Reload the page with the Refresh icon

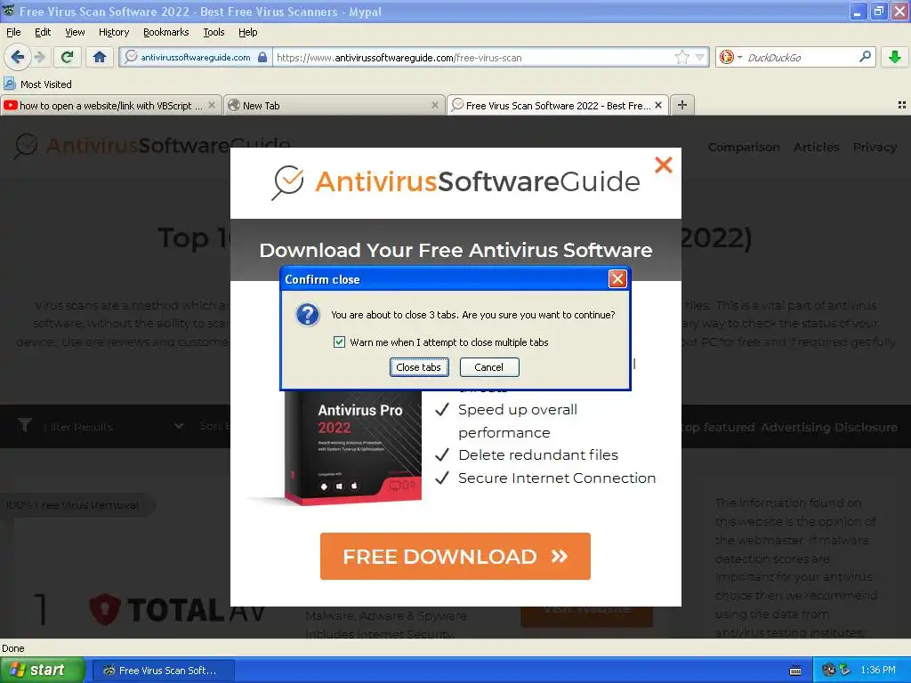67,57
